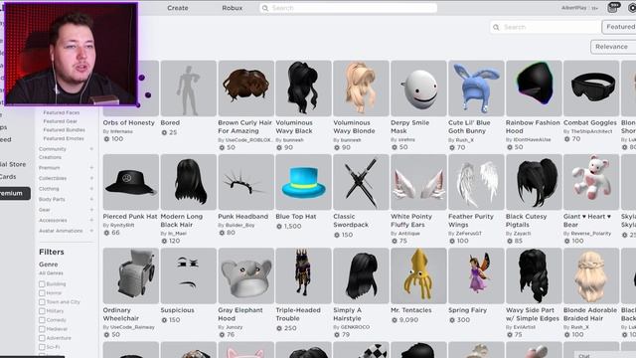Select Featured Gear in sidebar
The height and width of the screenshot is (358, 636).
(x=60, y=121)
